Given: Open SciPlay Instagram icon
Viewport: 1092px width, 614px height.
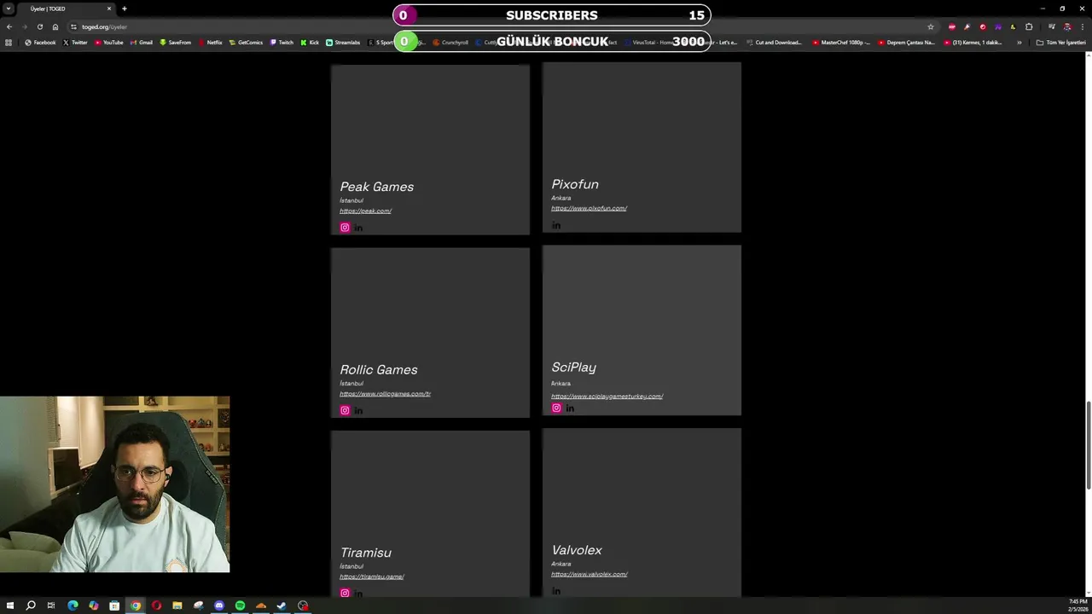Looking at the screenshot, I should [556, 408].
